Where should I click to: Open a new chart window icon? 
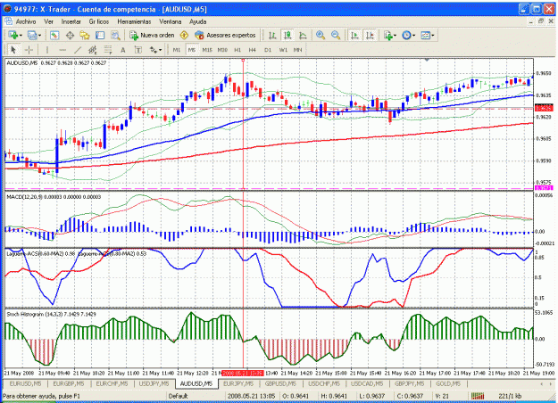[x=12, y=35]
